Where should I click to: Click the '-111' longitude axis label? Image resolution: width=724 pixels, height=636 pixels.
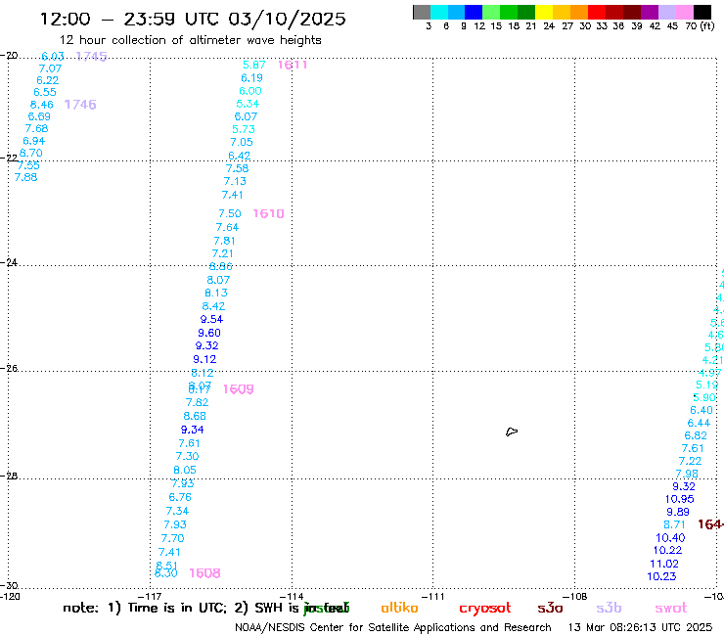(x=433, y=596)
